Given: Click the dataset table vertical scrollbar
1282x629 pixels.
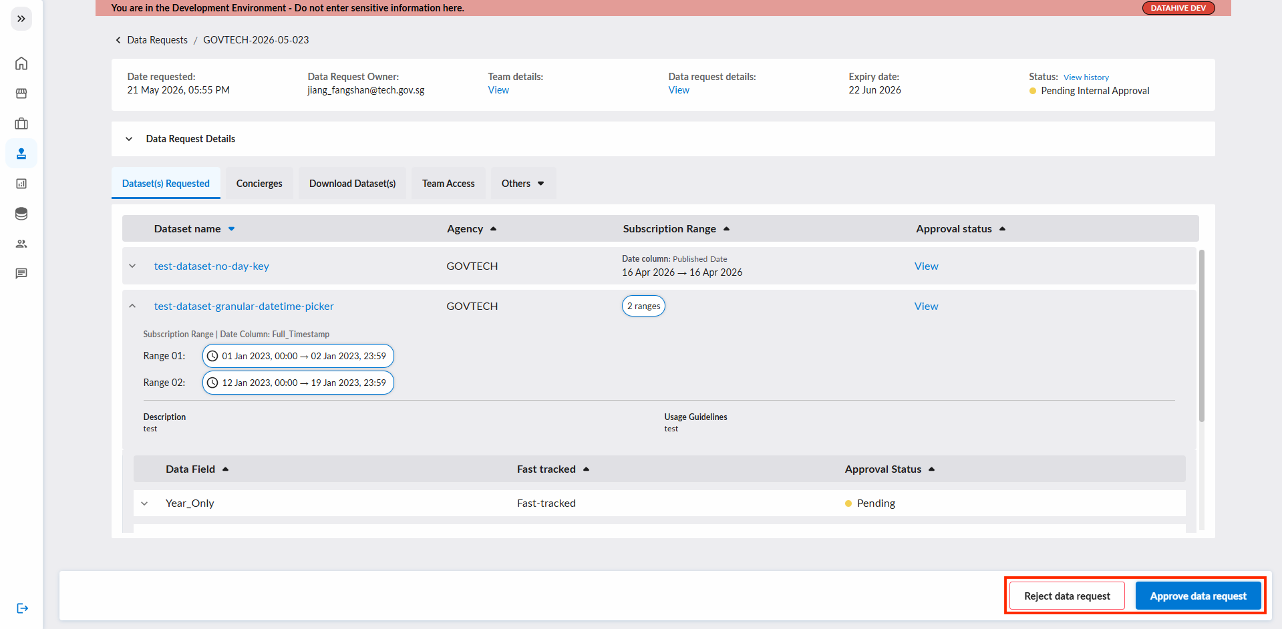Looking at the screenshot, I should (x=1202, y=336).
